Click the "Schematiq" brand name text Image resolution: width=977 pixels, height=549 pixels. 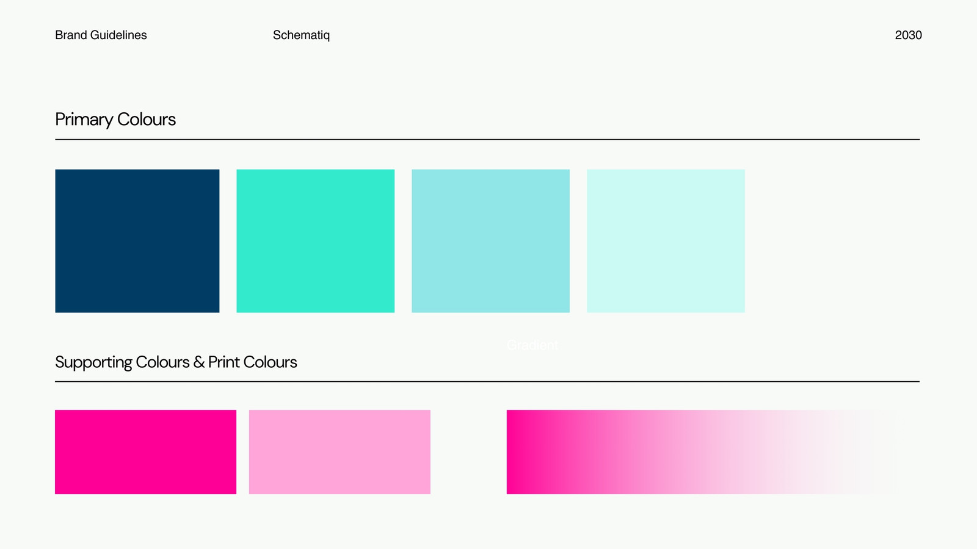click(301, 35)
